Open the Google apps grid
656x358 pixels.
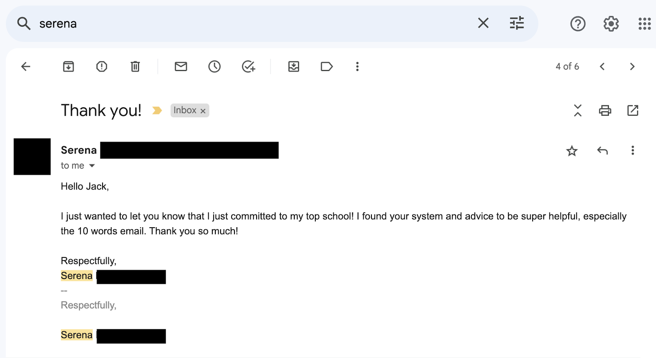point(645,24)
